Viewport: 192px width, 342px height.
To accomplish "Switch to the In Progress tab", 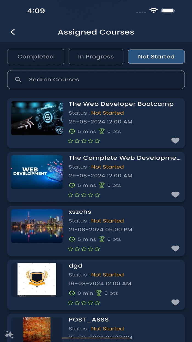I will [x=96, y=57].
